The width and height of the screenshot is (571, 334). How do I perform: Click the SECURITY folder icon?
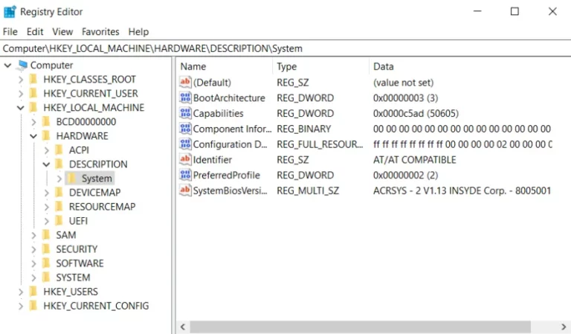[x=46, y=249]
